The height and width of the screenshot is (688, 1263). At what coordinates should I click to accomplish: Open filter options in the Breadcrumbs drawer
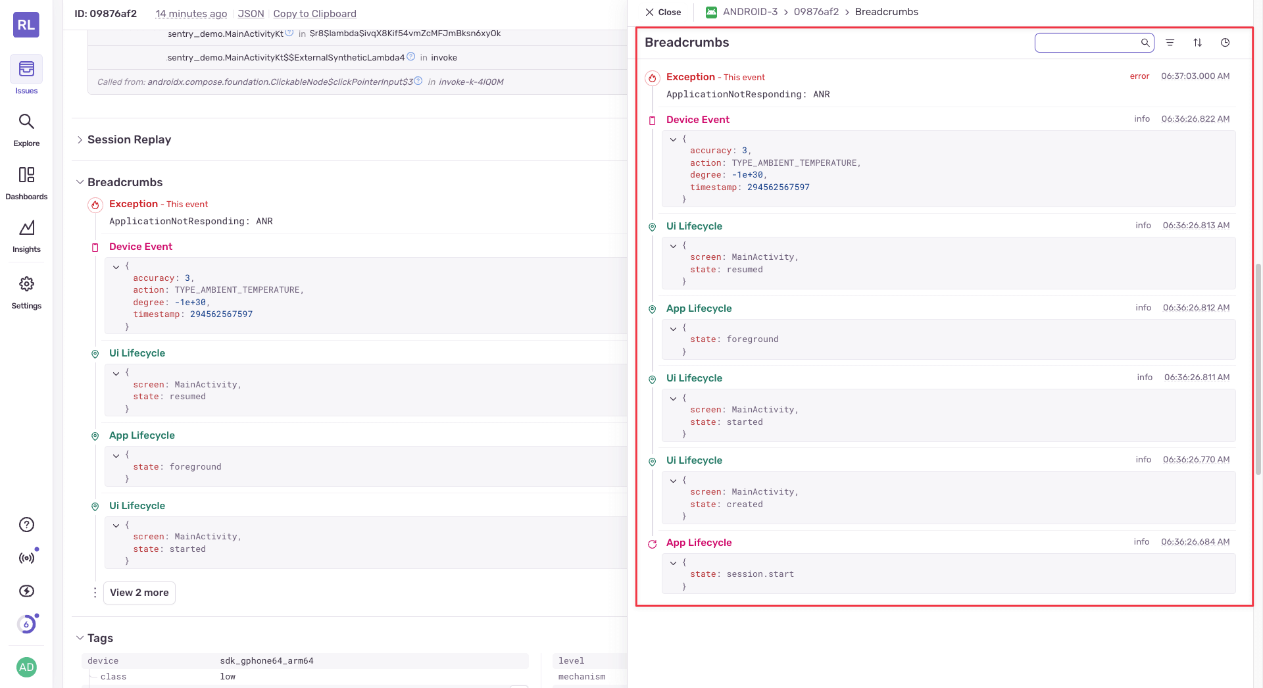1170,42
